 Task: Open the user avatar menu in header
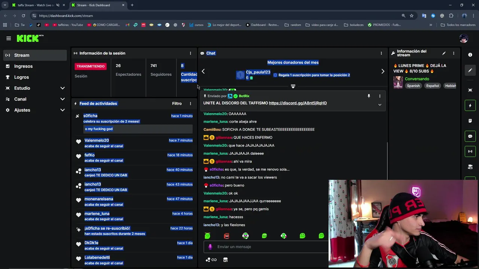pyautogui.click(x=464, y=38)
